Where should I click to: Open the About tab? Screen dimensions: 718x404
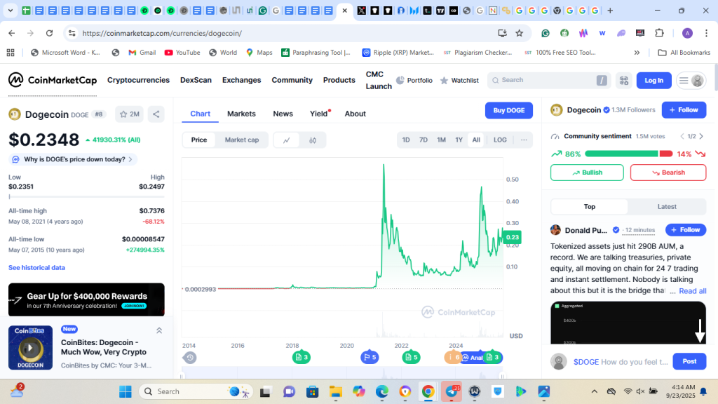(x=355, y=114)
